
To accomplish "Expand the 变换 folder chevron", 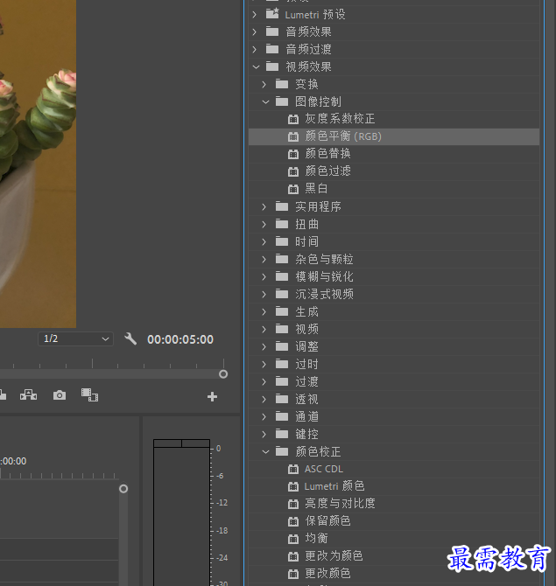I will coord(264,85).
